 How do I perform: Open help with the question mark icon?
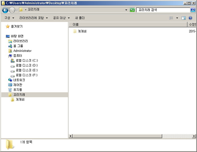click(190, 18)
